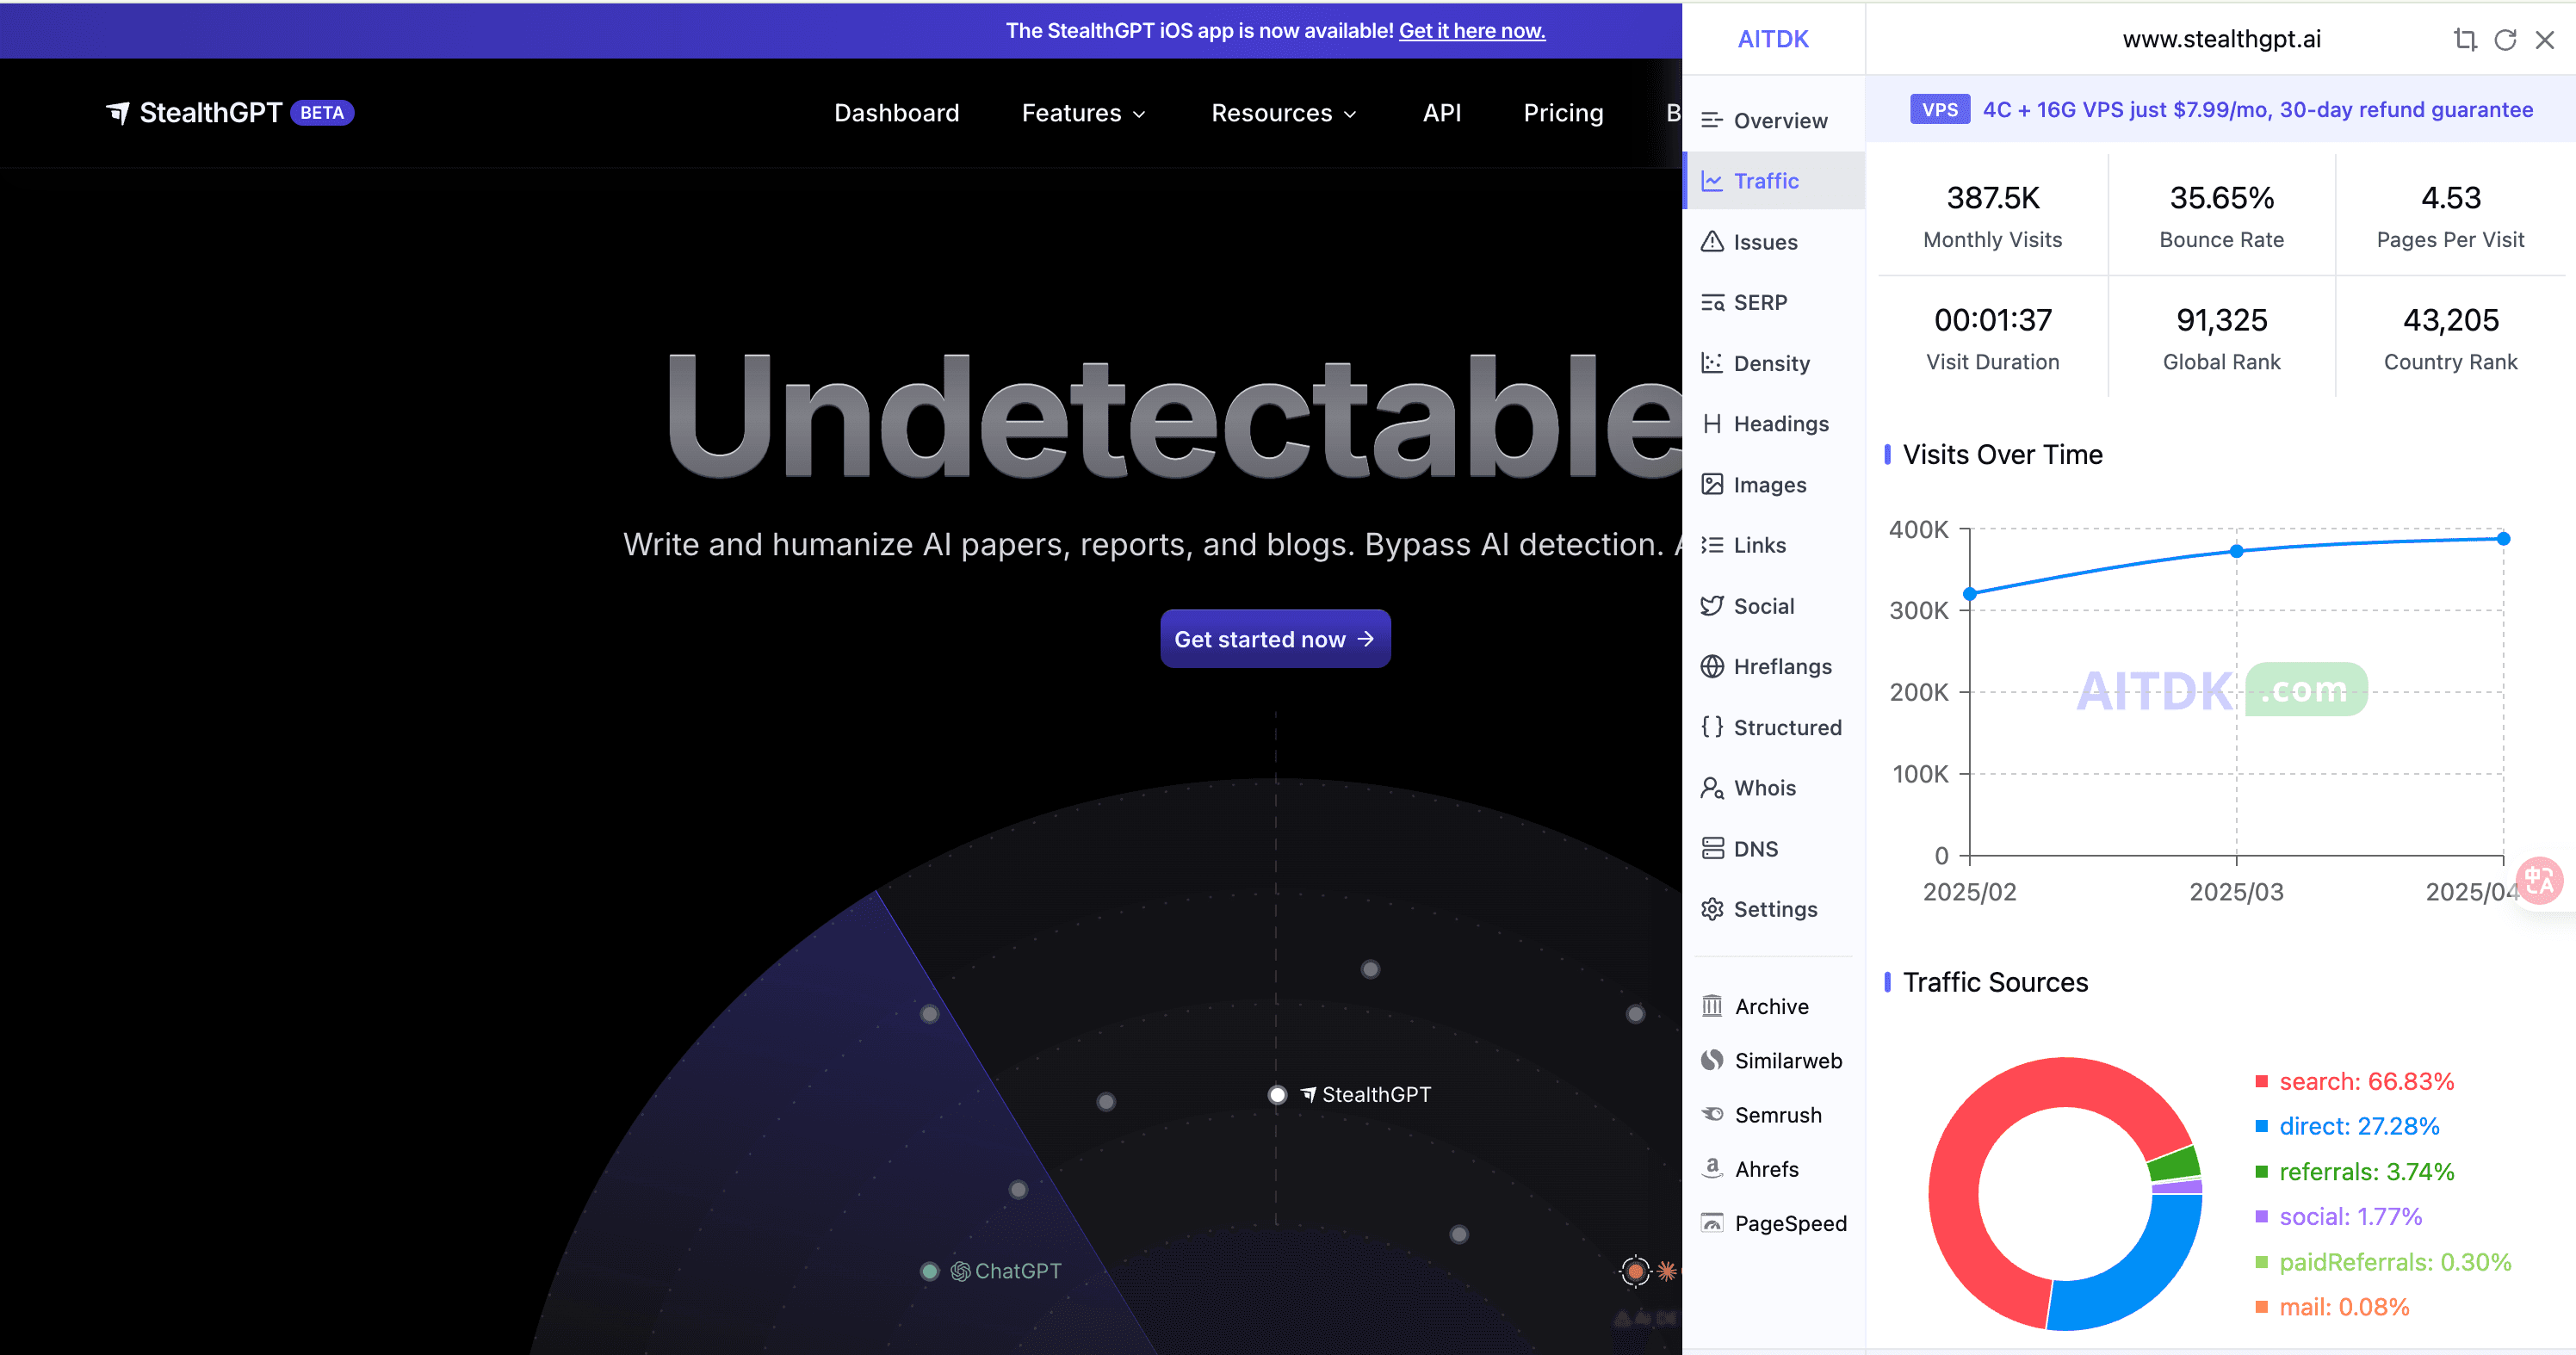Open the Social bird icon
The width and height of the screenshot is (2576, 1355).
pyautogui.click(x=1712, y=606)
